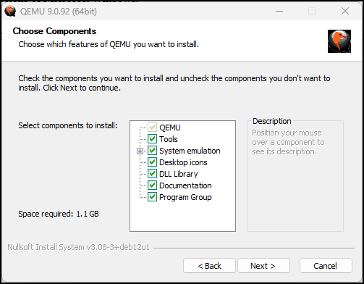
Task: Uncheck the Tools component checkbox
Action: click(x=152, y=139)
